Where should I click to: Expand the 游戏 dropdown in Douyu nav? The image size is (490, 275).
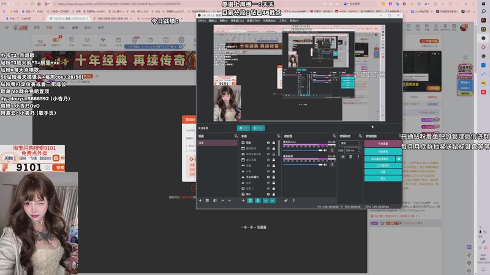pos(88,28)
